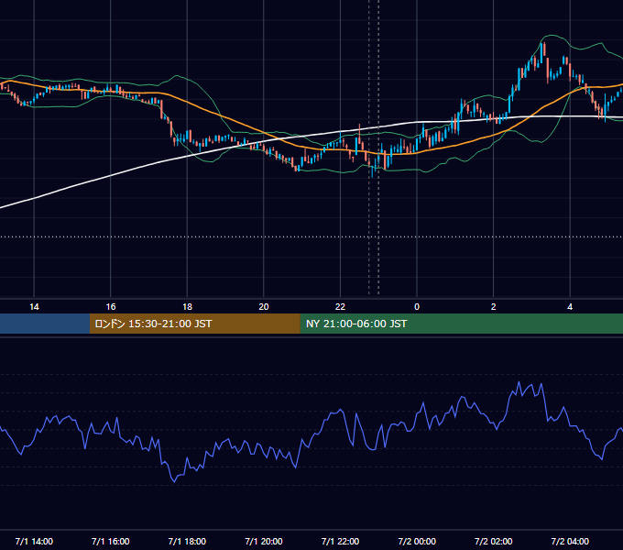The width and height of the screenshot is (623, 550).
Task: Click time axis label 20
Action: [x=264, y=307]
